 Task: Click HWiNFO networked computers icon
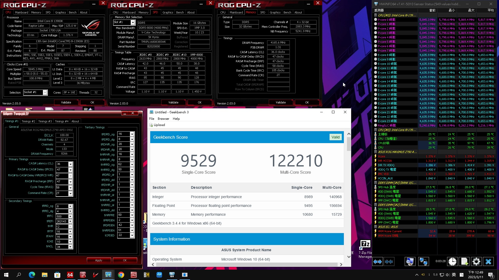[423, 262]
